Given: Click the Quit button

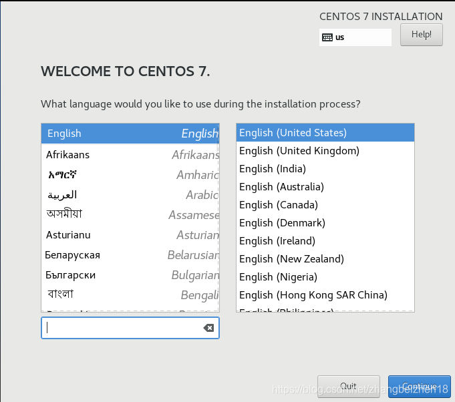Looking at the screenshot, I should pyautogui.click(x=349, y=386).
